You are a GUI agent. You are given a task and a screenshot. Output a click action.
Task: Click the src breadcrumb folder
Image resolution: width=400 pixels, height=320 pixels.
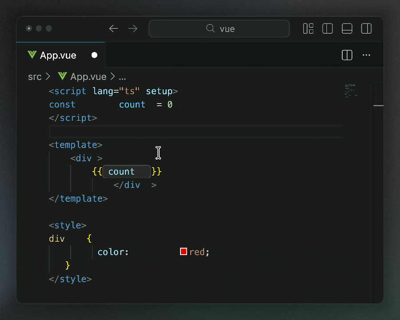click(x=34, y=77)
